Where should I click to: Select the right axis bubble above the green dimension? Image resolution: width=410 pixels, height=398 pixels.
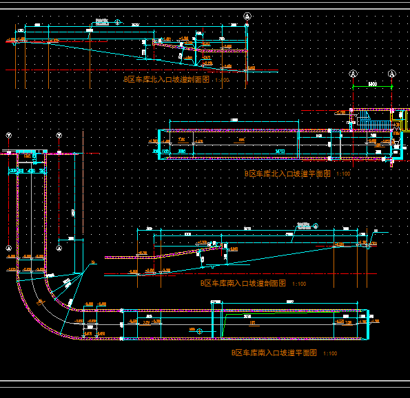pyautogui.click(x=391, y=74)
